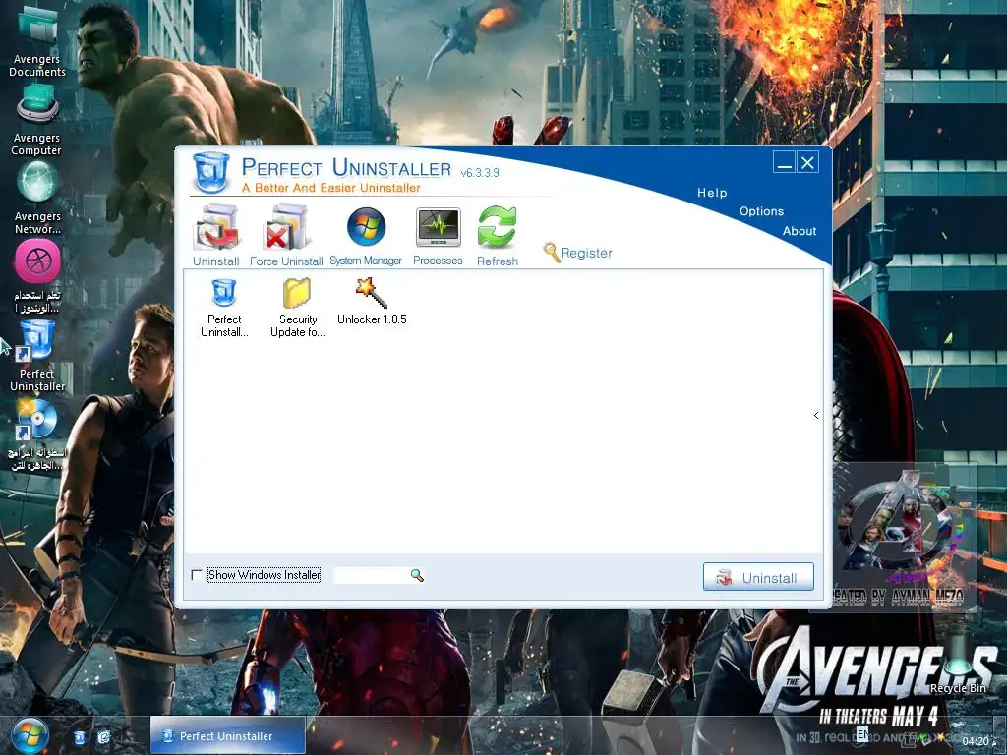Click the Uninstall button at bottom right
The image size is (1007, 755).
[x=758, y=577]
